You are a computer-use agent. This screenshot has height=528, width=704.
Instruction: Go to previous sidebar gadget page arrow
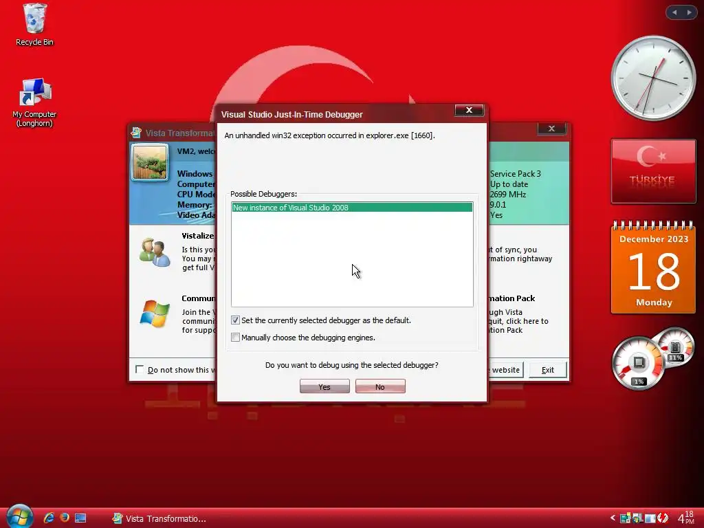[x=674, y=12]
